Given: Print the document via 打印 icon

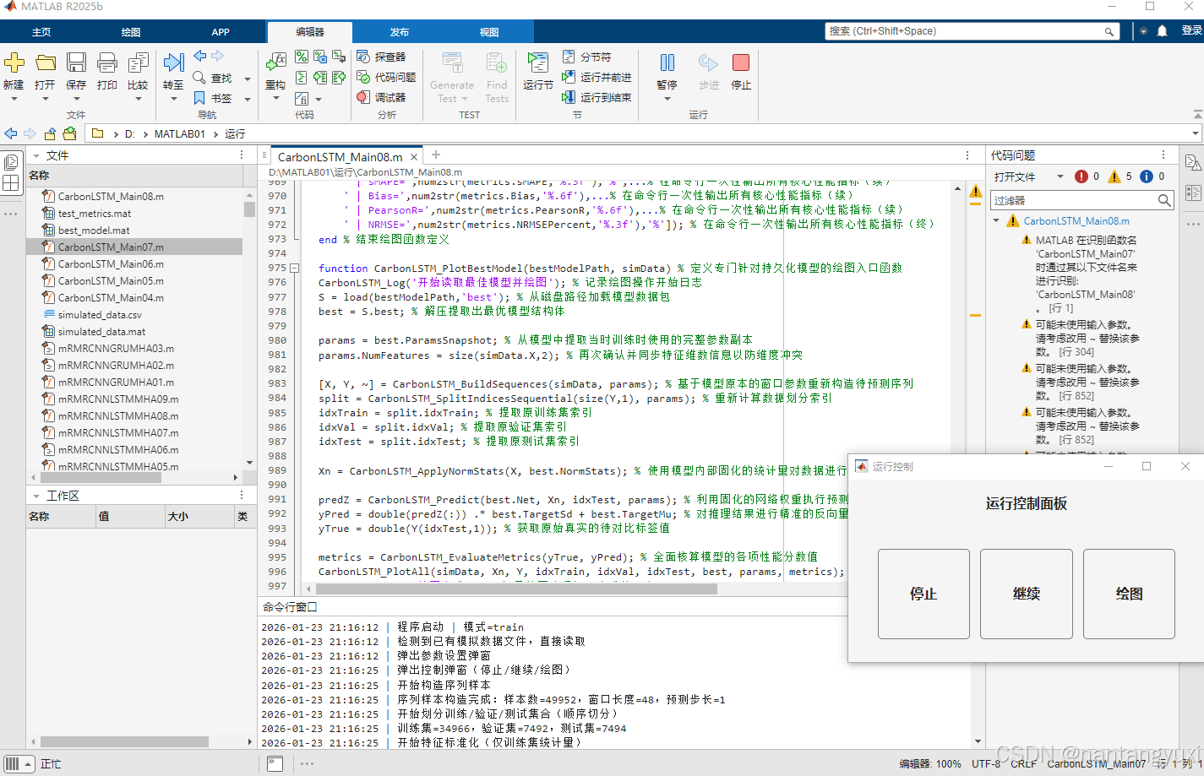Looking at the screenshot, I should [x=107, y=62].
